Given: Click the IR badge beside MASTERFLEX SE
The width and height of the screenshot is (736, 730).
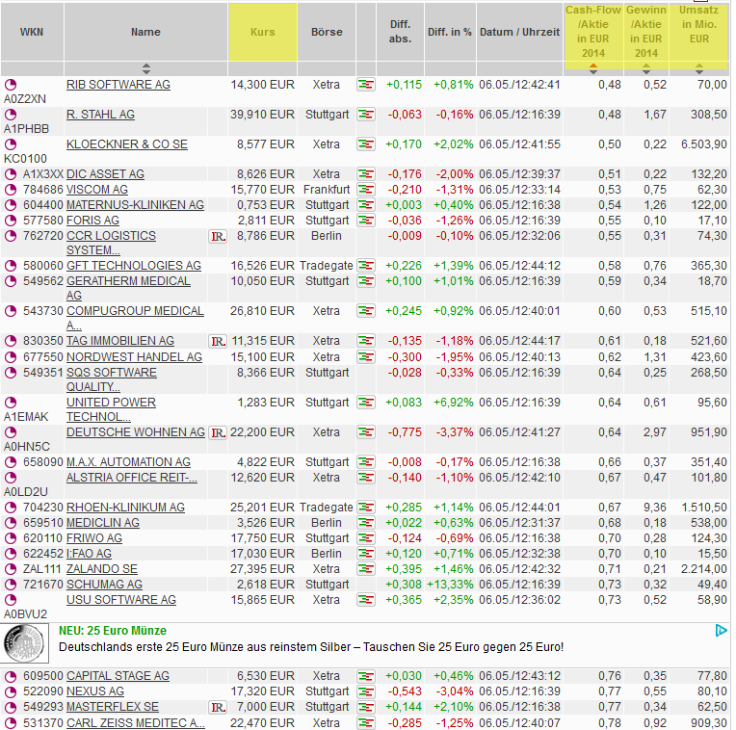Looking at the screenshot, I should pos(218,707).
